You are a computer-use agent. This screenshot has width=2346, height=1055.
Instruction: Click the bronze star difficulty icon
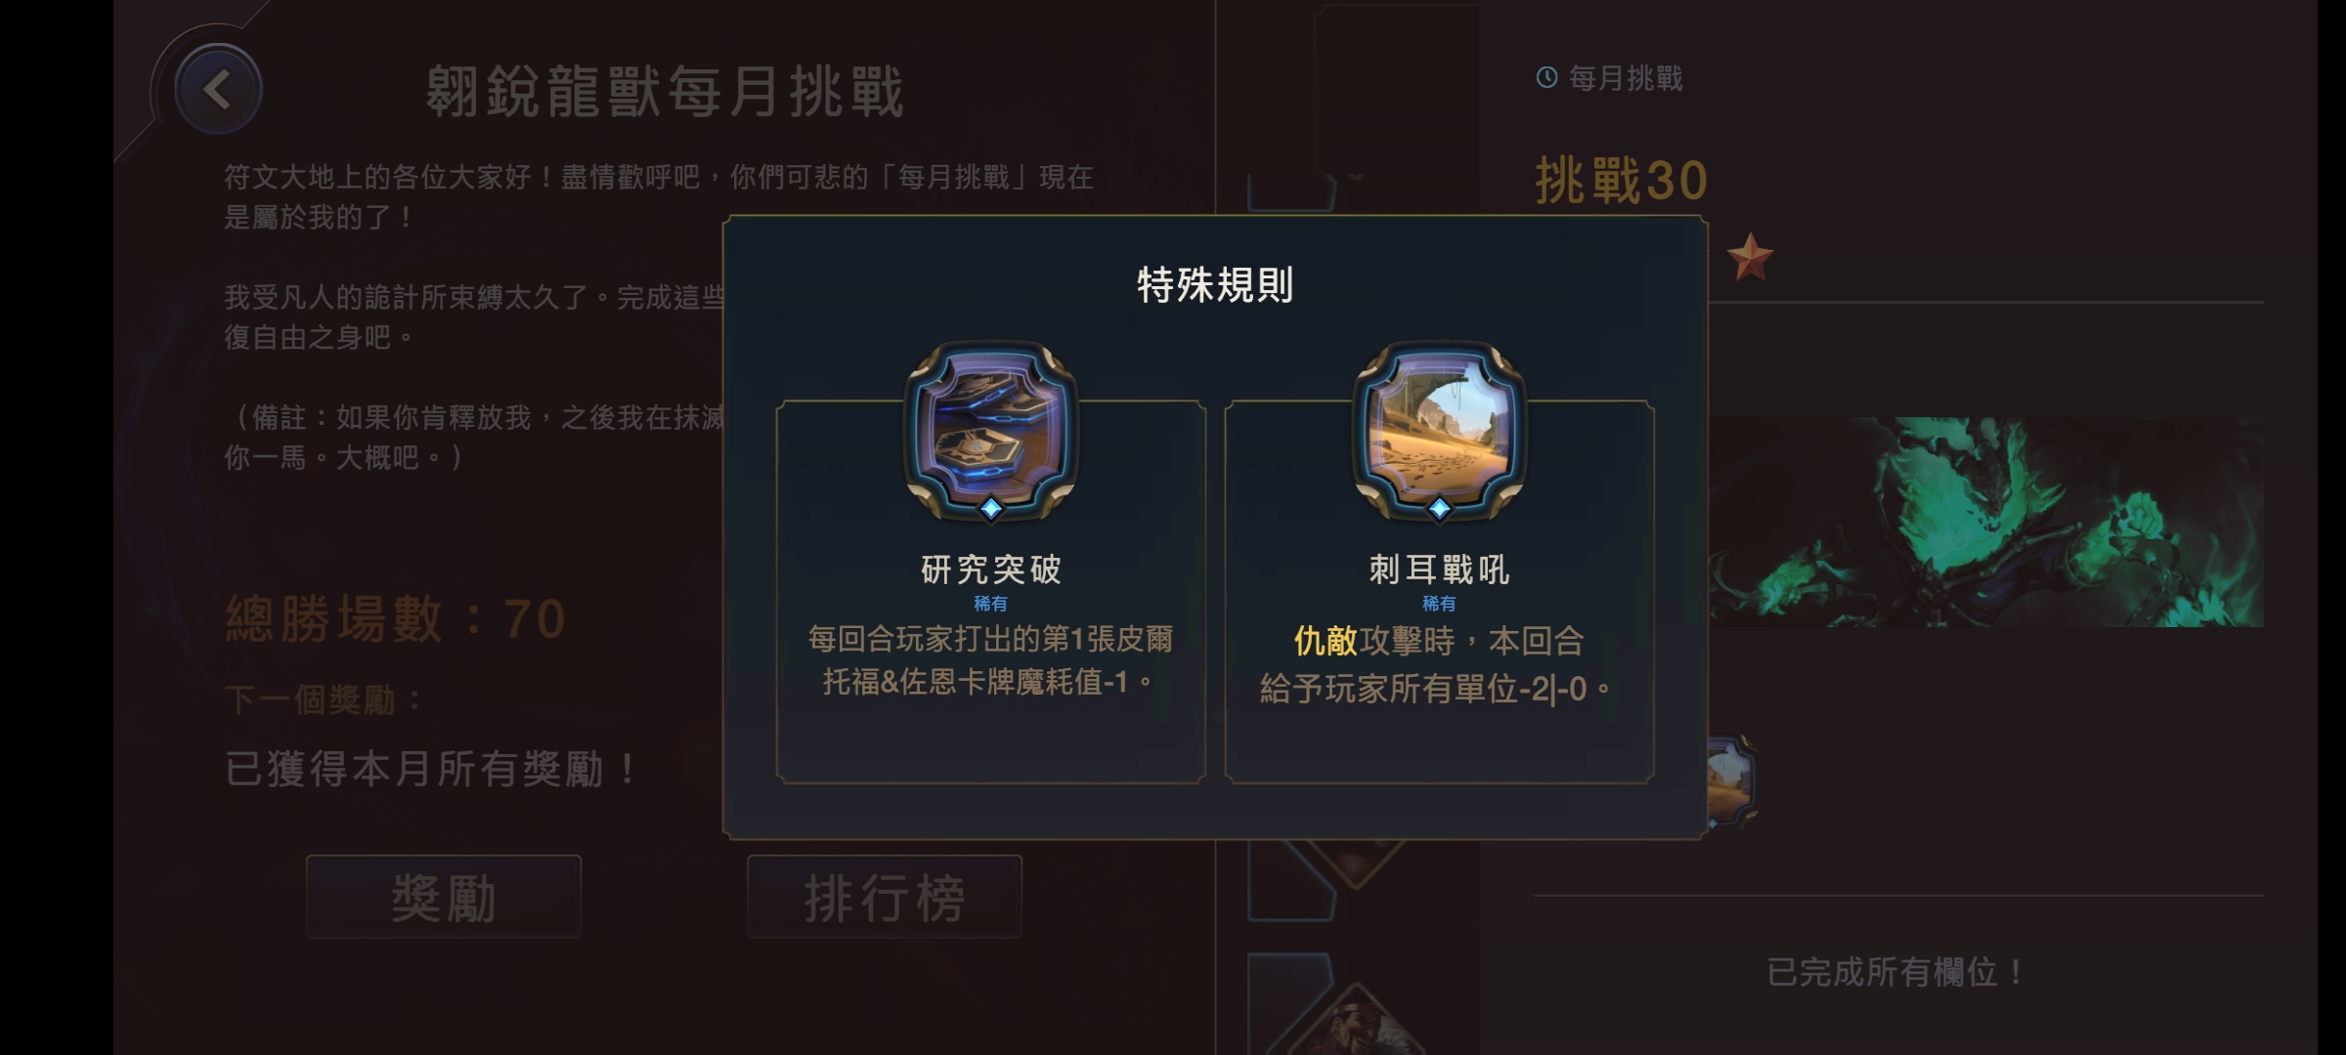click(1749, 257)
